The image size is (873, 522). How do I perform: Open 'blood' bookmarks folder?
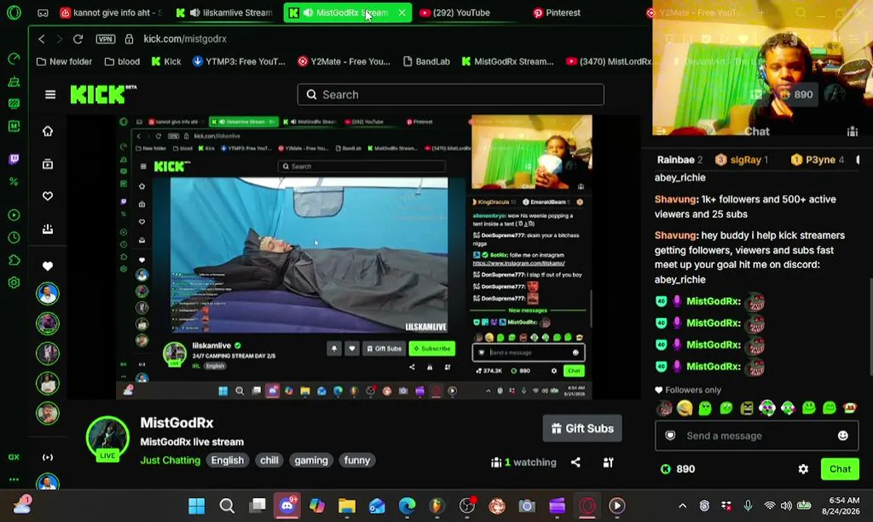point(122,62)
